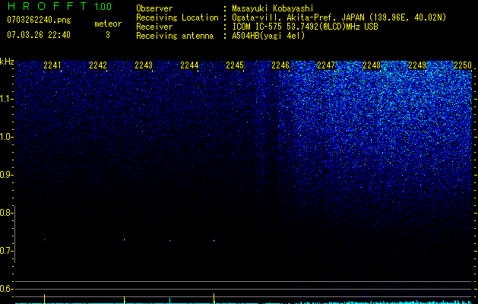The width and height of the screenshot is (478, 304).
Task: Click the "Observer" field label
Action: (x=154, y=8)
